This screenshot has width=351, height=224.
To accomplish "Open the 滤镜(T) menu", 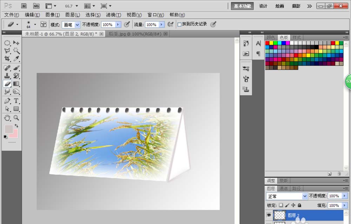I will click(113, 15).
